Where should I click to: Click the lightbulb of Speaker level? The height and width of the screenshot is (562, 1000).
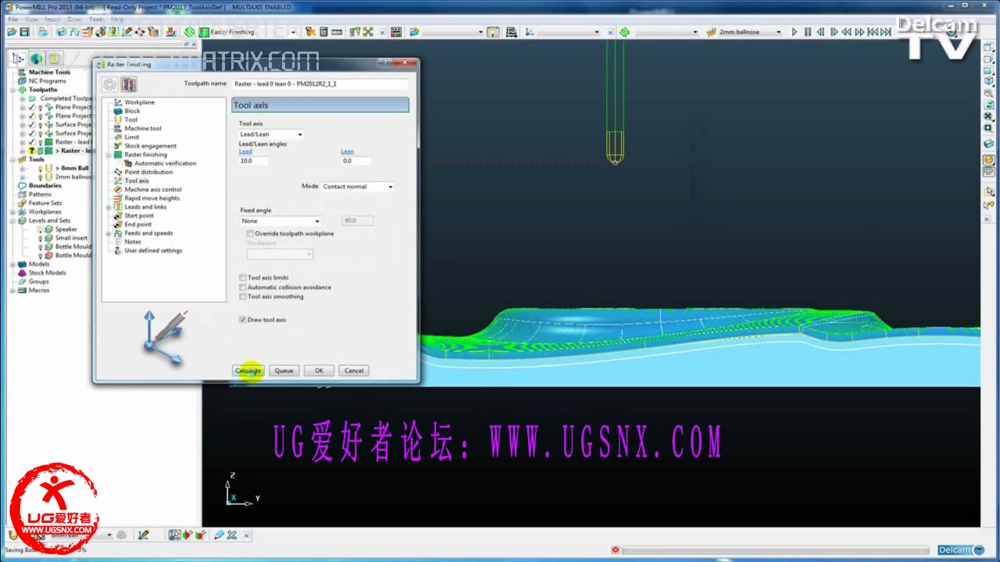click(x=40, y=229)
